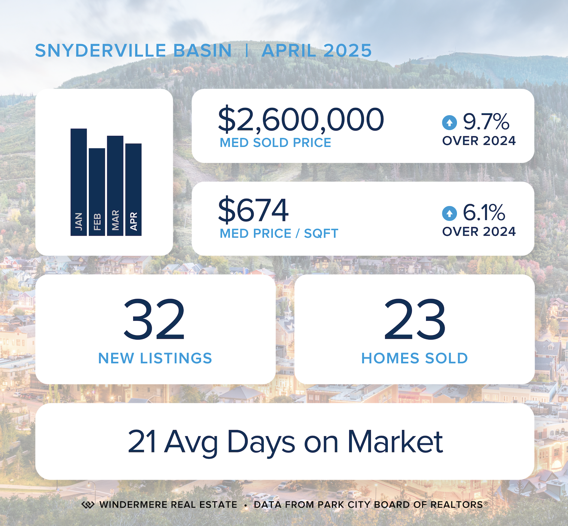Select the FEB bar in the chart
This screenshot has height=526, width=568.
point(97,192)
